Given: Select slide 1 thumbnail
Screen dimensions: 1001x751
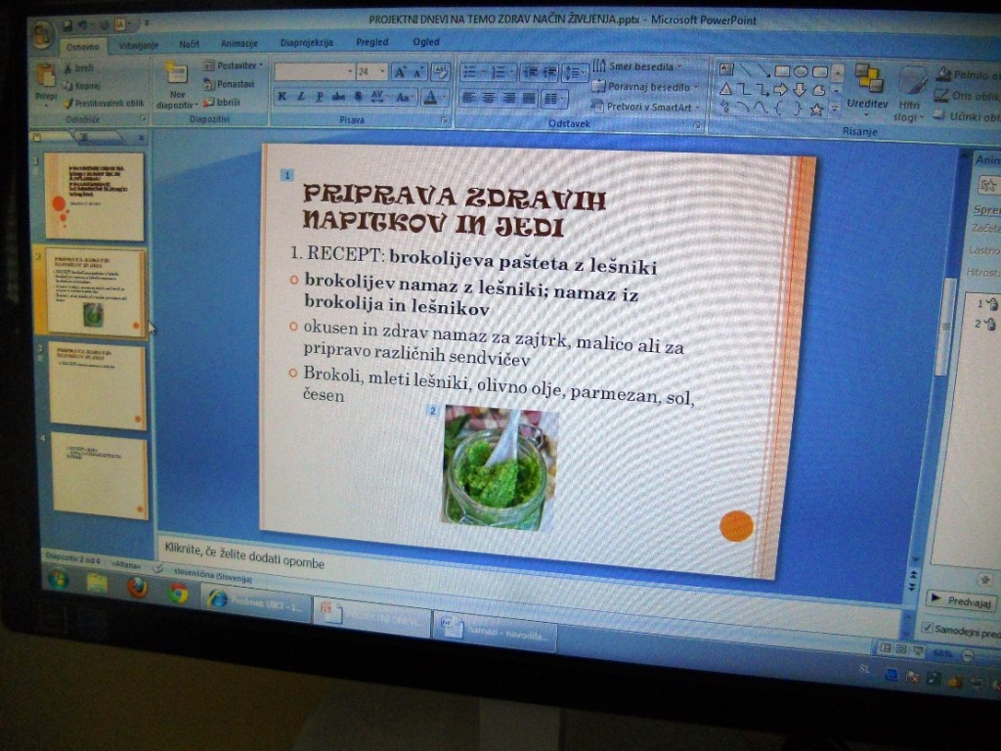Looking at the screenshot, I should (95, 197).
